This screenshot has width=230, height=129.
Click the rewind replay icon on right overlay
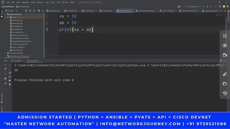tap(225, 93)
